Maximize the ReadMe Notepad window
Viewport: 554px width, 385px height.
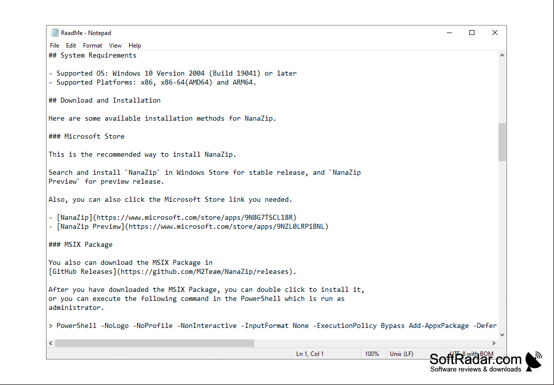472,33
